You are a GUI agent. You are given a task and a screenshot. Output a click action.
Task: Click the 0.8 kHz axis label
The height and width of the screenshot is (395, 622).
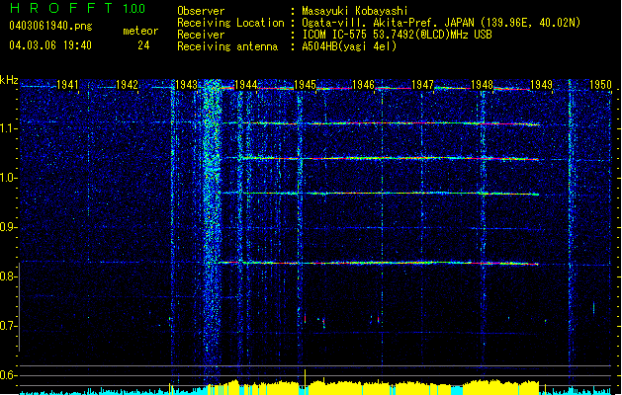[9, 276]
